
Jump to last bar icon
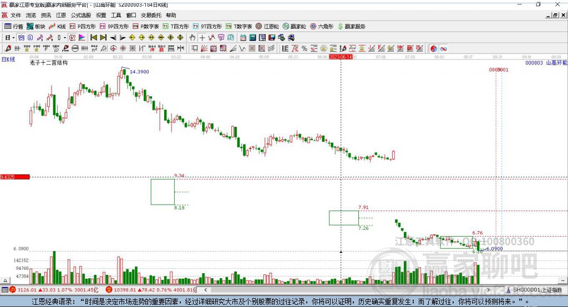[103, 38]
